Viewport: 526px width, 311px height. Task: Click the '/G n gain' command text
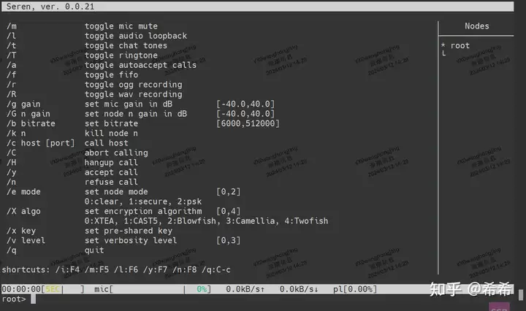point(28,114)
